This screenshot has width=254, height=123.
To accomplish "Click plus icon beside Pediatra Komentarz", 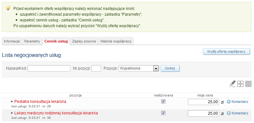I will 228,102.
